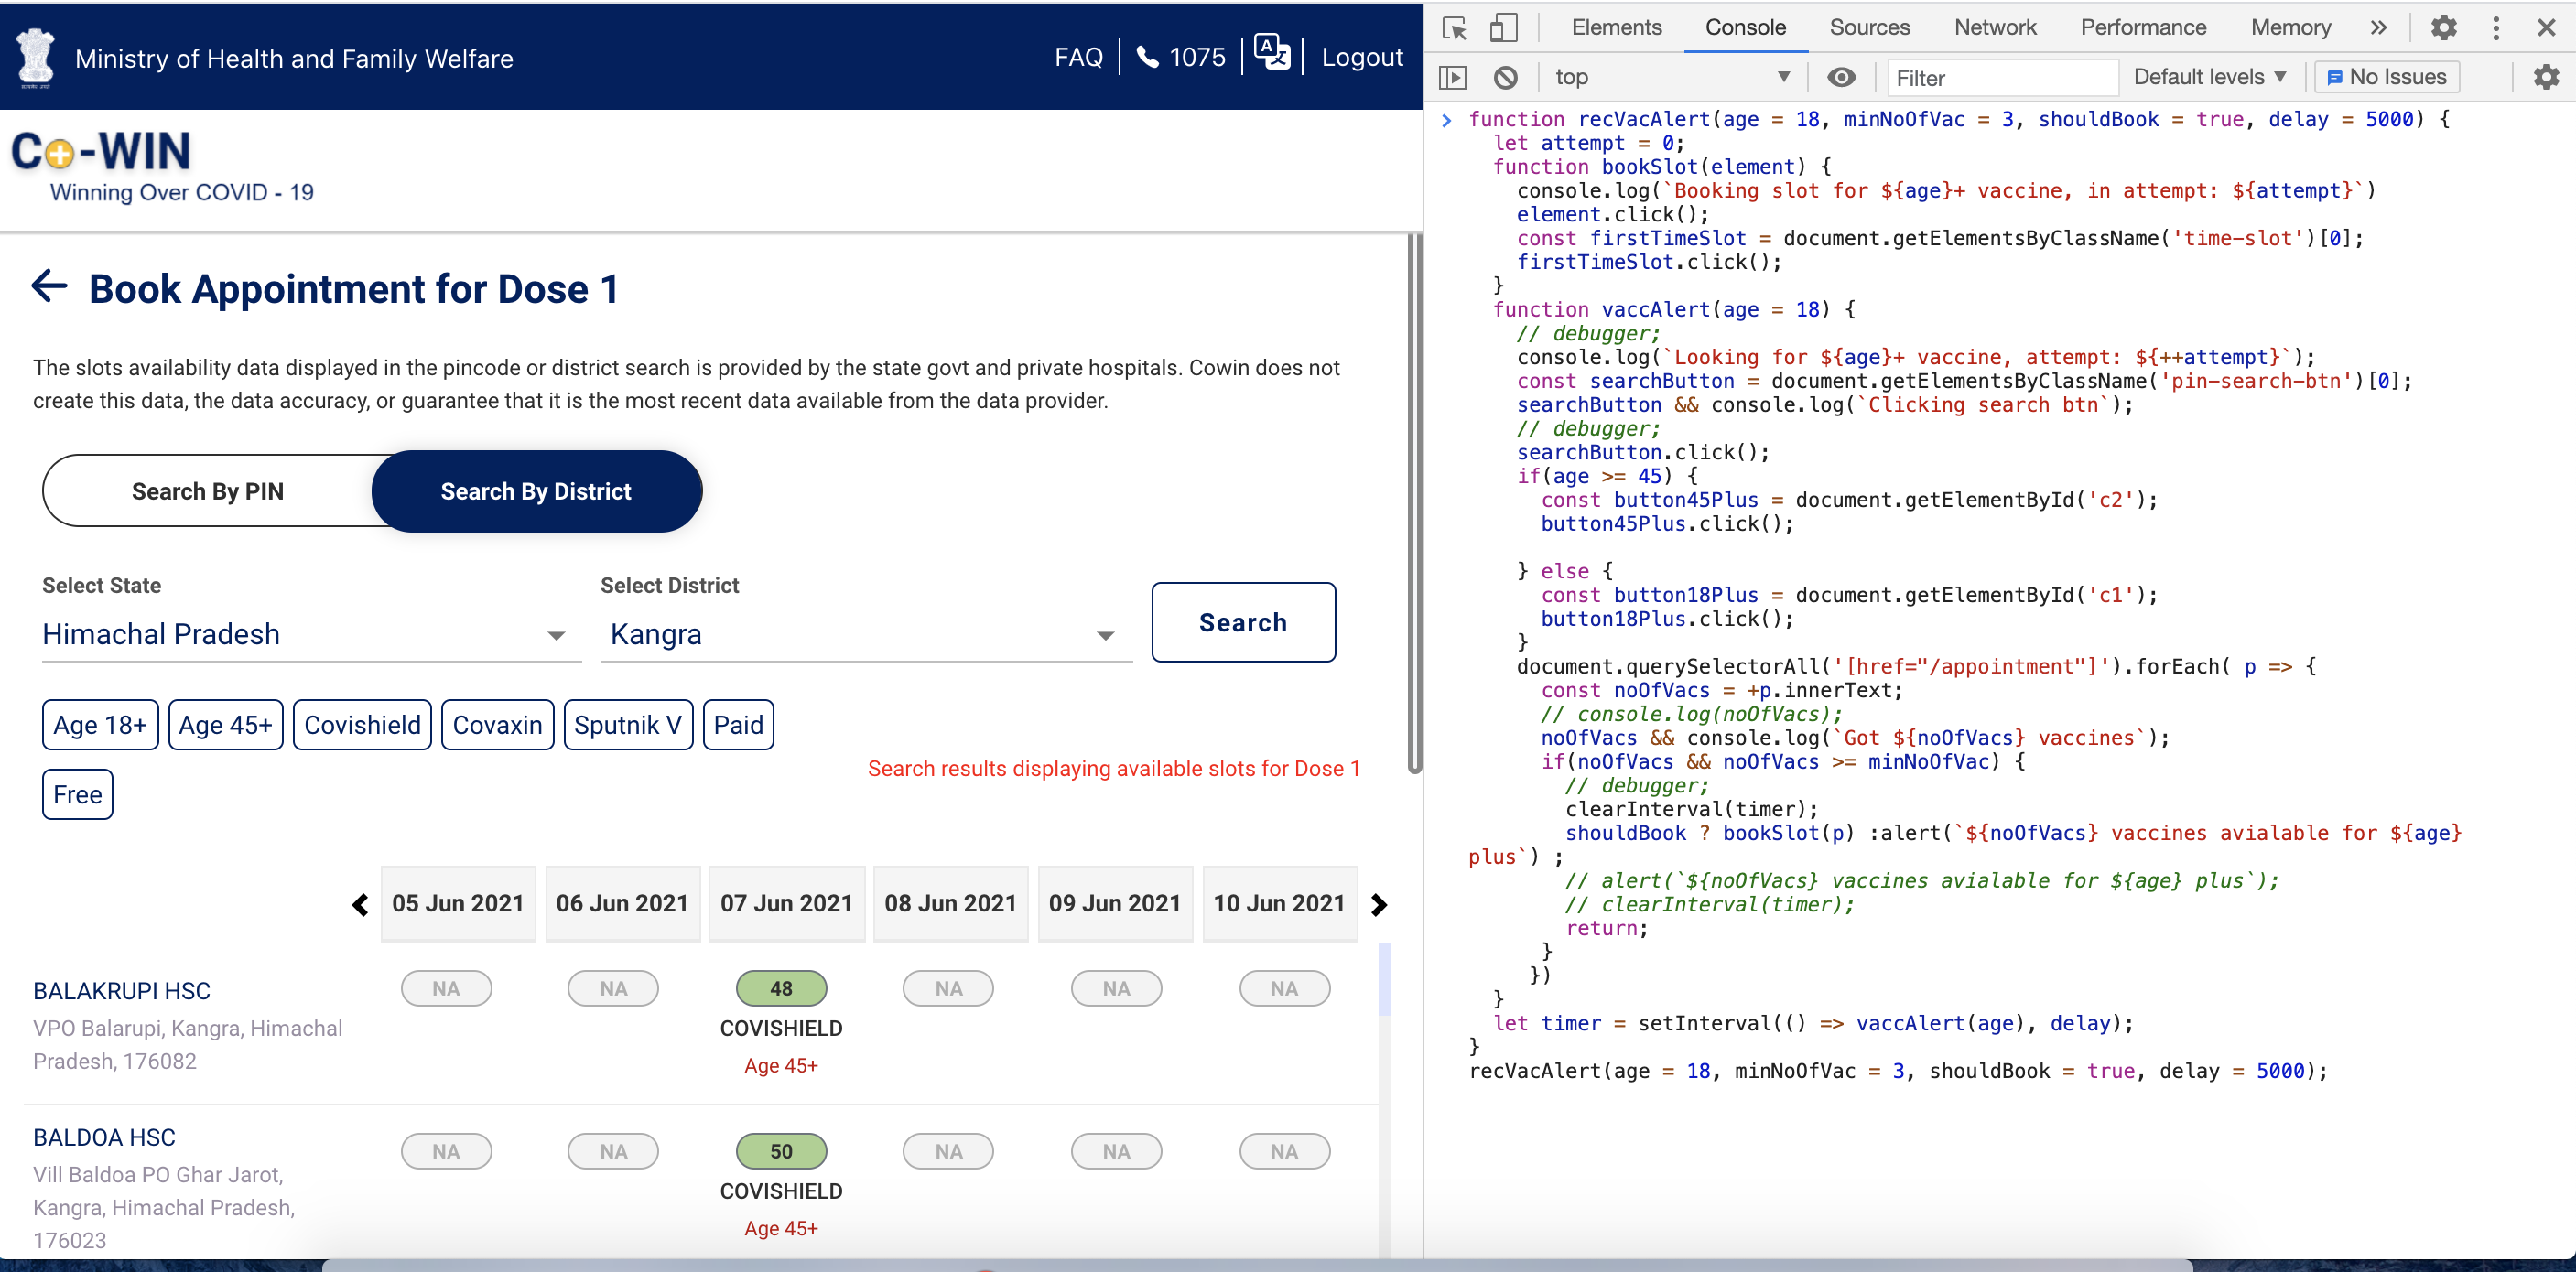The image size is (2576, 1272).
Task: Toggle the device toolbar in DevTools
Action: point(1504,28)
